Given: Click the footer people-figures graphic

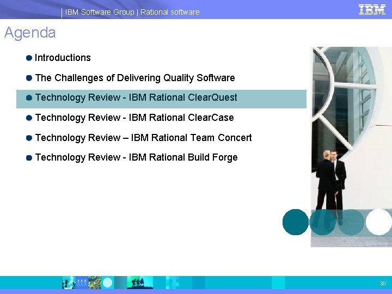Looking at the screenshot, I should pos(81,283).
